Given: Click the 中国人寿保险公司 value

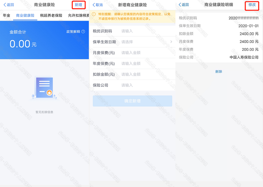Looking at the screenshot, I should pos(244,57).
